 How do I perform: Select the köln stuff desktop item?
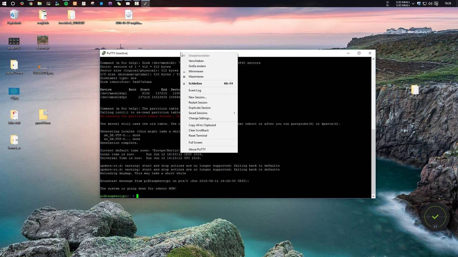pos(14,117)
